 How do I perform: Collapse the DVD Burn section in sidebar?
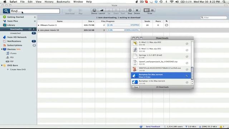click(x=2, y=66)
